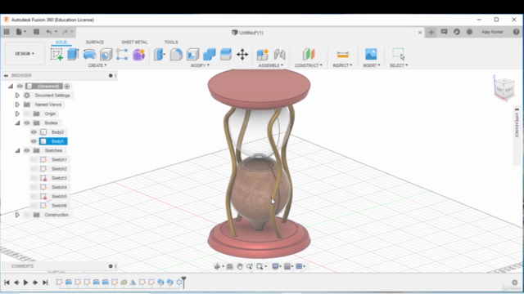The image size is (524, 294).
Task: Expand Named Views node
Action: (x=17, y=105)
